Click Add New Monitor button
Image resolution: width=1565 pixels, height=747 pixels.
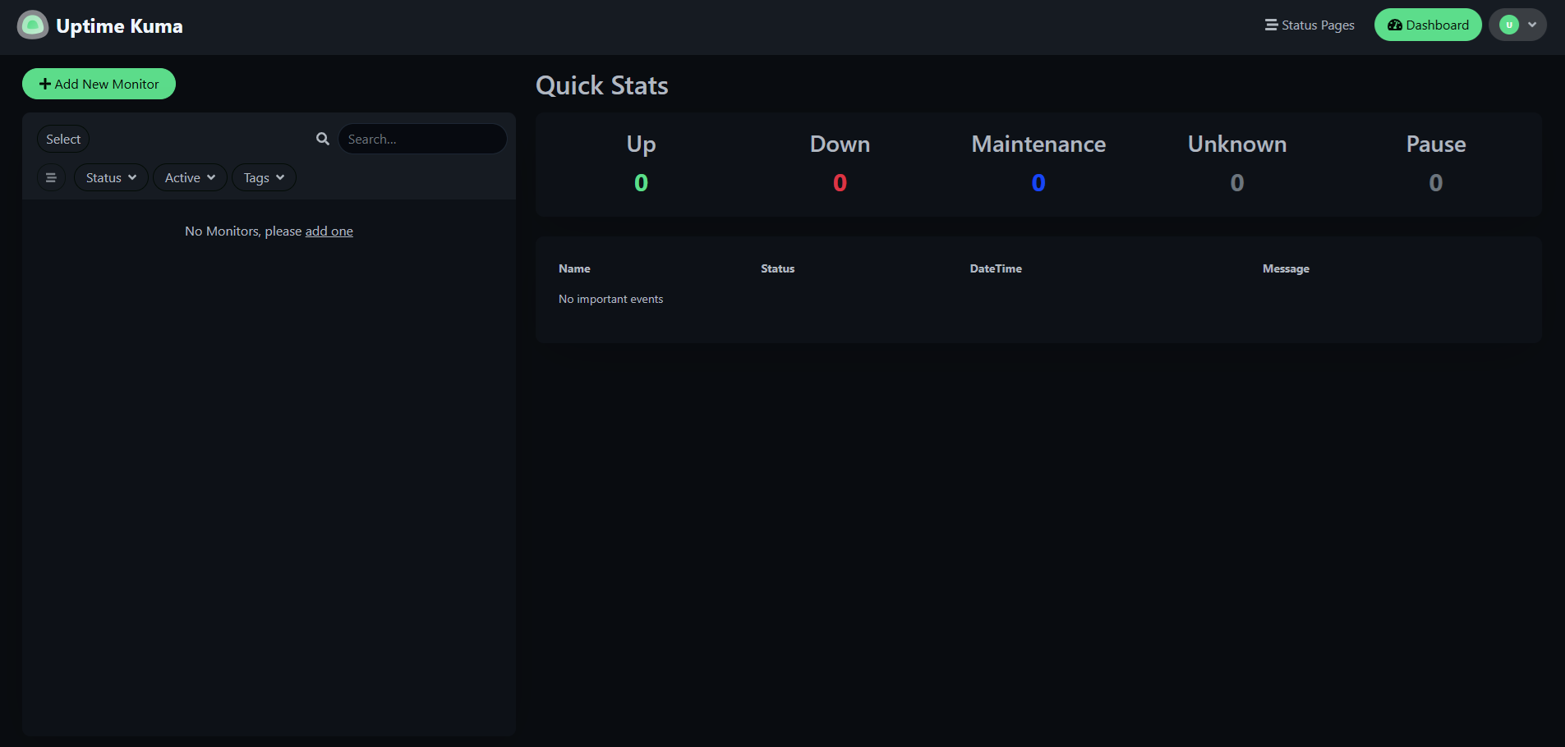pos(99,84)
